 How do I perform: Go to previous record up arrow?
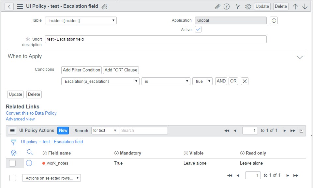click(x=295, y=6)
